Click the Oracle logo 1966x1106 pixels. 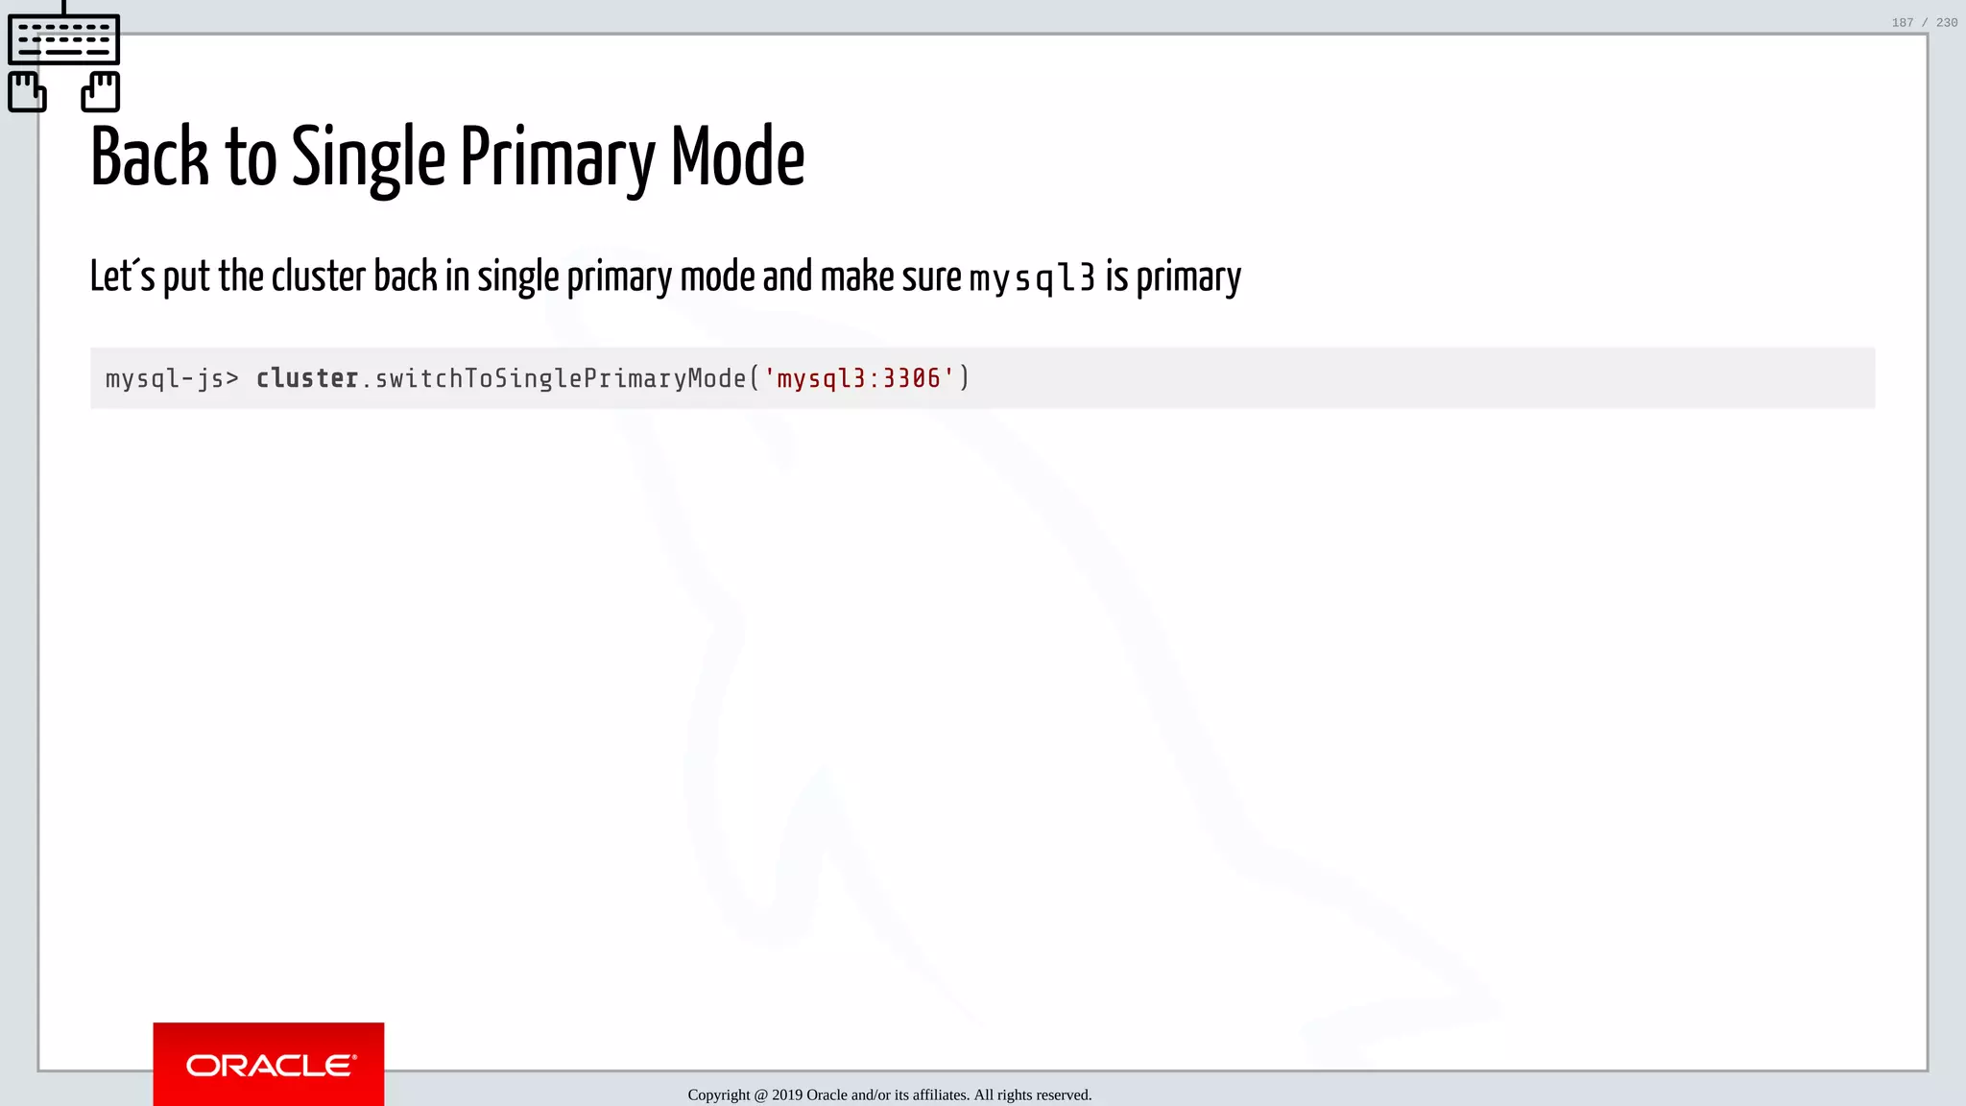point(269,1064)
